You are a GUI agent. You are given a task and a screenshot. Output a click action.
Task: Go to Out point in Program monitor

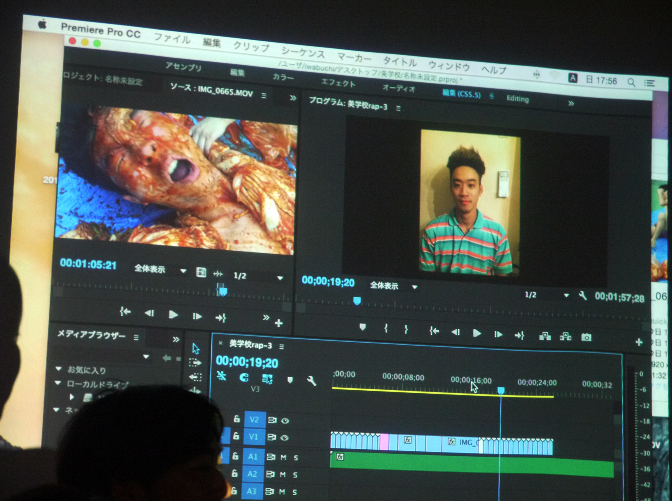coord(519,335)
